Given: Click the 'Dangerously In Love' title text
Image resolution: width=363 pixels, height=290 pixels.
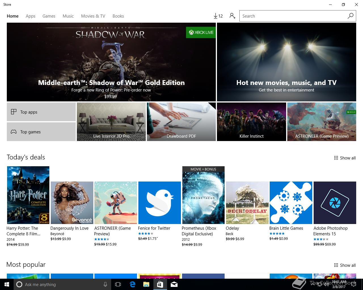Looking at the screenshot, I should (69, 228).
